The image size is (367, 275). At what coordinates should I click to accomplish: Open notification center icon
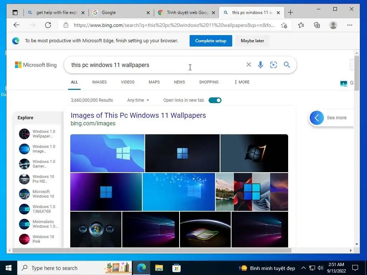355,268
